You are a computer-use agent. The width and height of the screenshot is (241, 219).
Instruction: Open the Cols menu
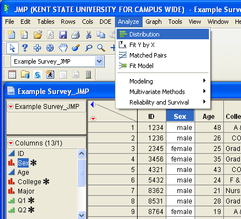[x=87, y=22]
